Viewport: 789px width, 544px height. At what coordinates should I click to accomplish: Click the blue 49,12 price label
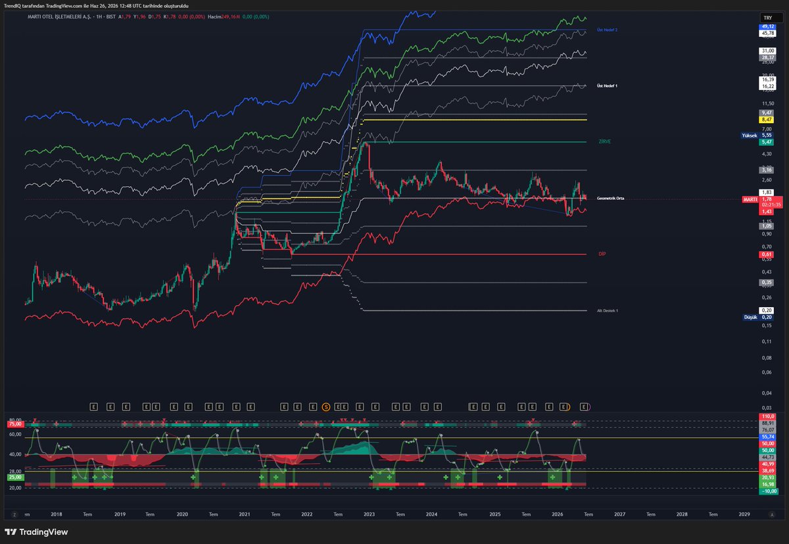tap(767, 26)
